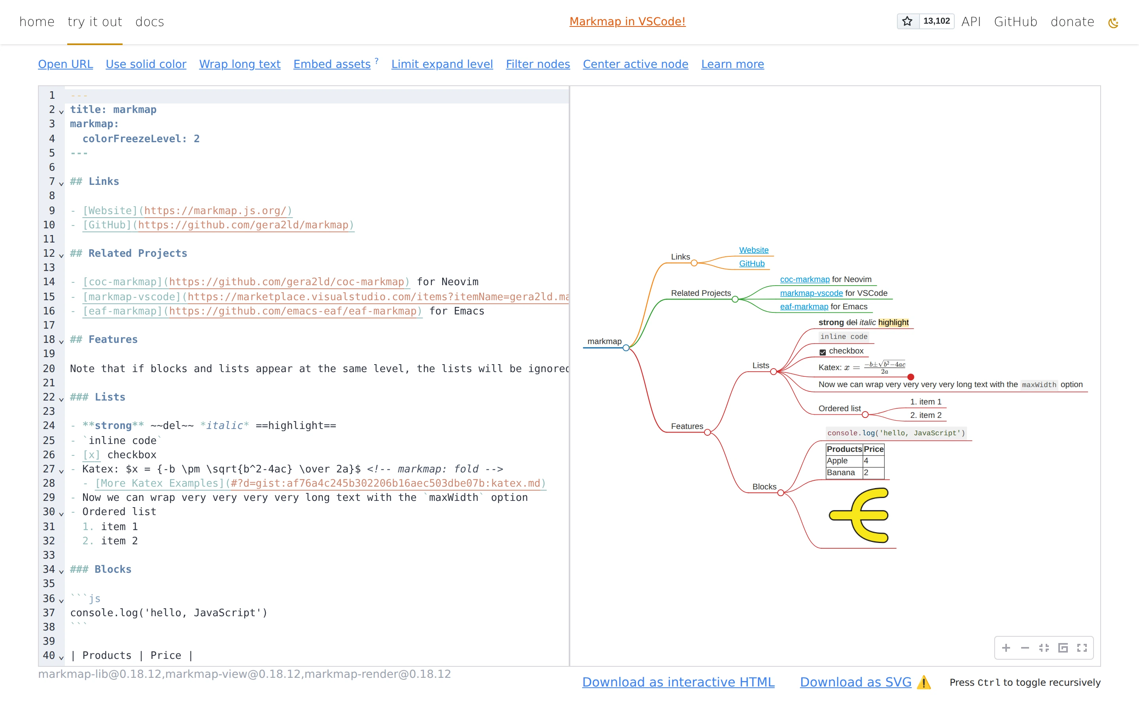The image size is (1139, 711).
Task: Open the eaf-markmap mindmap link
Action: (x=804, y=306)
